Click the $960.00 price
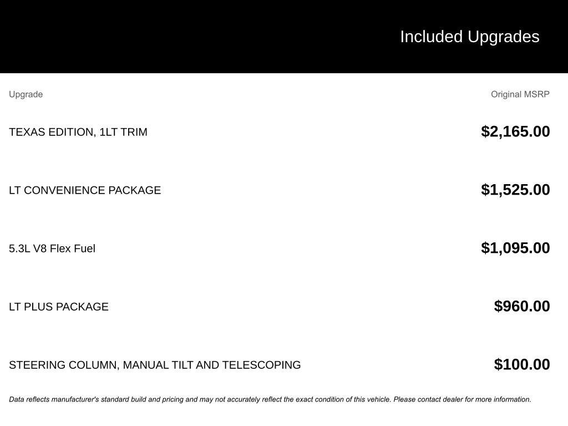This screenshot has height=426, width=568. (521, 306)
